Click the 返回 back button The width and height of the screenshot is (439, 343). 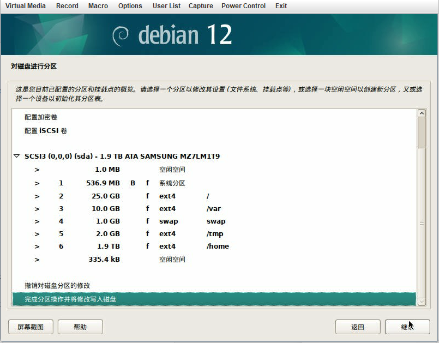(x=358, y=327)
